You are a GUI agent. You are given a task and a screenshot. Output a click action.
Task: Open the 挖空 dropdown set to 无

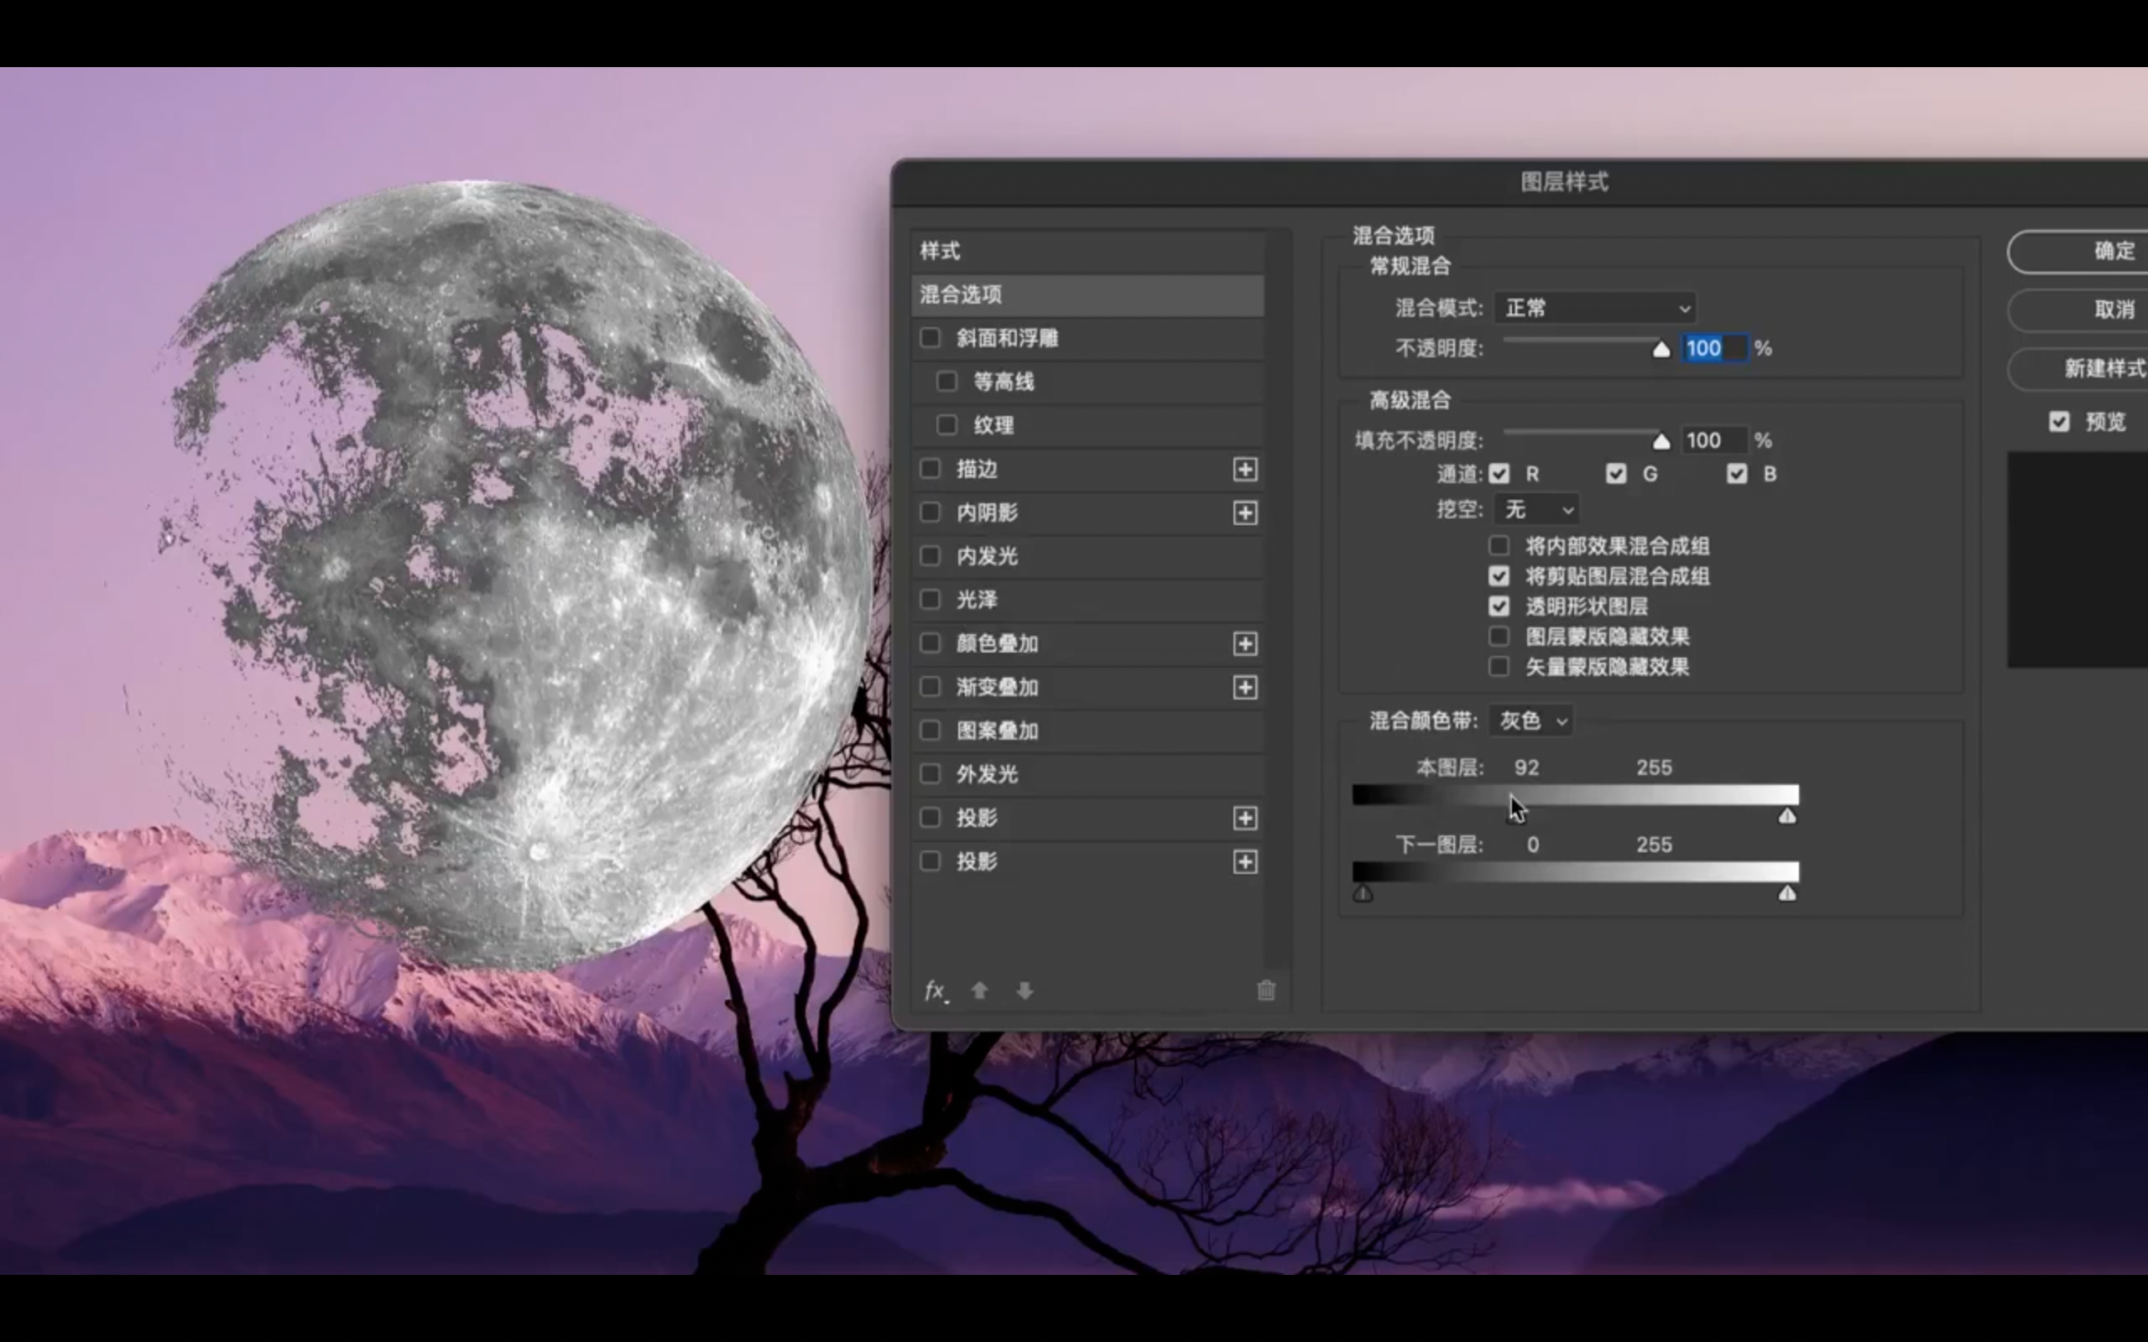click(1536, 509)
